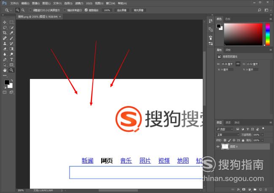
Task: Select the Hand tool
Action: pos(5,70)
